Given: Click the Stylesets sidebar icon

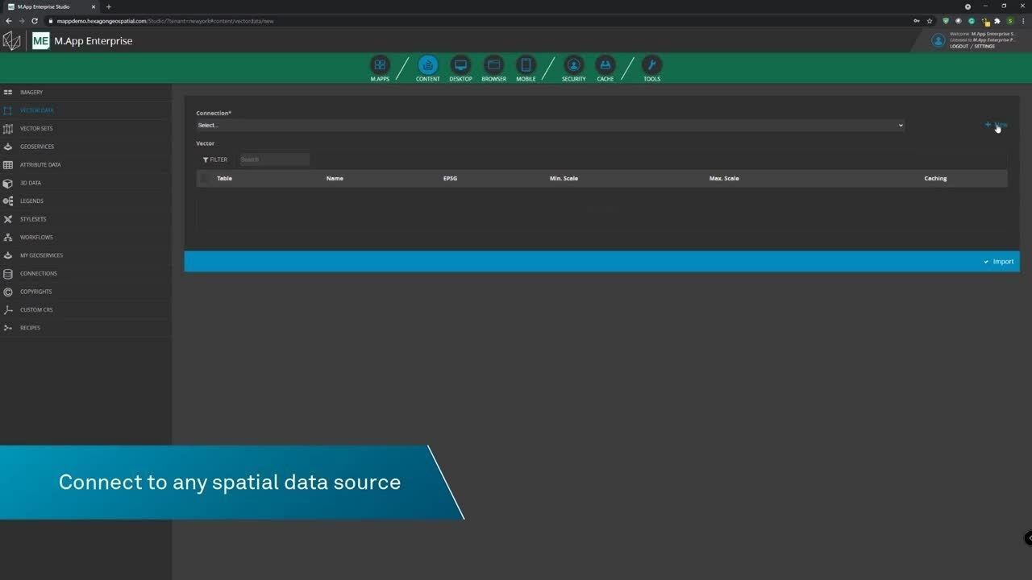Looking at the screenshot, I should point(8,219).
